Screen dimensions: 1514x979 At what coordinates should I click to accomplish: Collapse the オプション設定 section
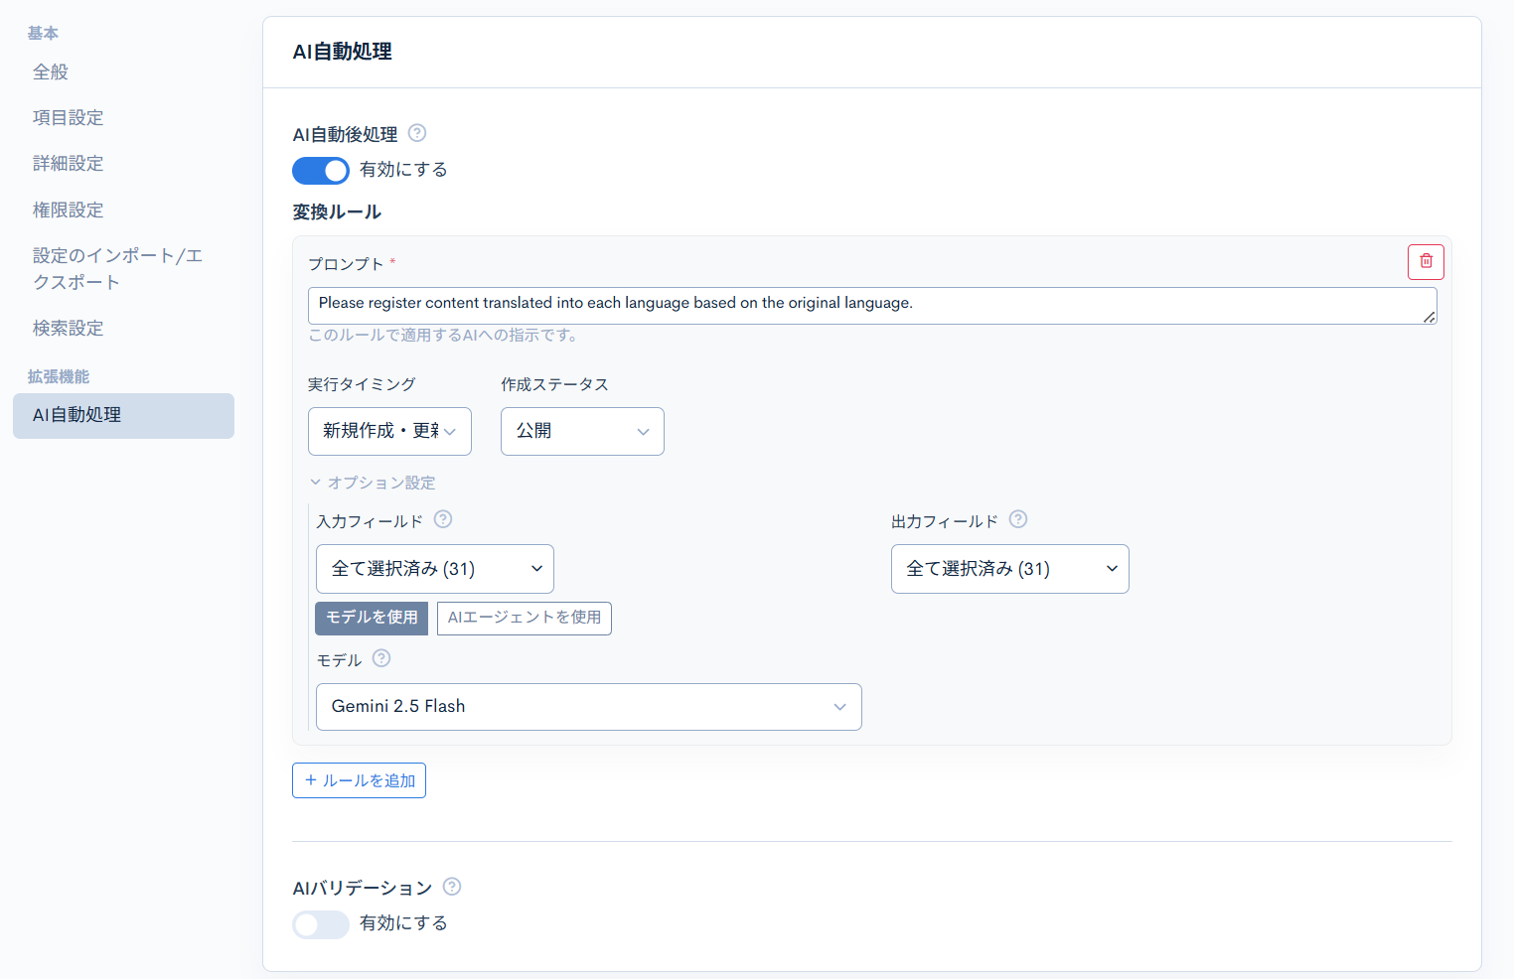pyautogui.click(x=373, y=483)
